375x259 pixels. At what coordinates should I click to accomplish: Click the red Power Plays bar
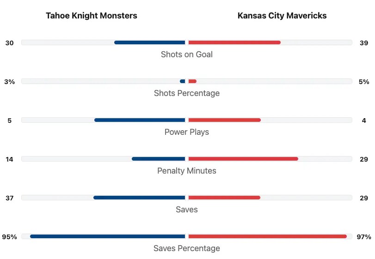[225, 120]
